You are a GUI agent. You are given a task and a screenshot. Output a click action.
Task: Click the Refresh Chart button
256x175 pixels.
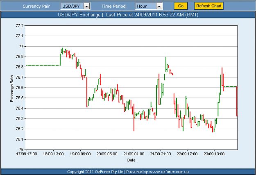208,6
